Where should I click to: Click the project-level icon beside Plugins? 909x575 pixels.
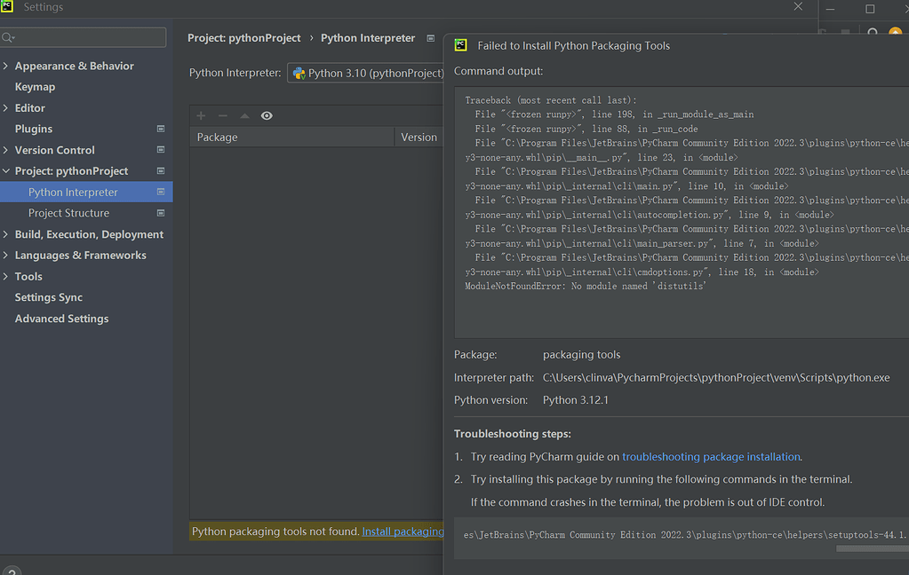[161, 129]
